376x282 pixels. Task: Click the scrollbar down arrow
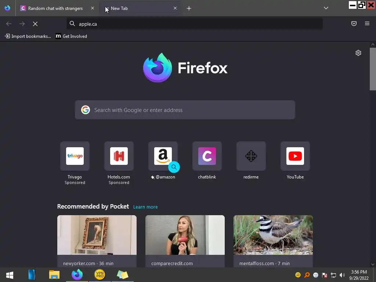373,264
